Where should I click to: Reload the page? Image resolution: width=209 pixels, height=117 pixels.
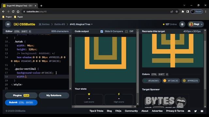click(x=13, y=12)
